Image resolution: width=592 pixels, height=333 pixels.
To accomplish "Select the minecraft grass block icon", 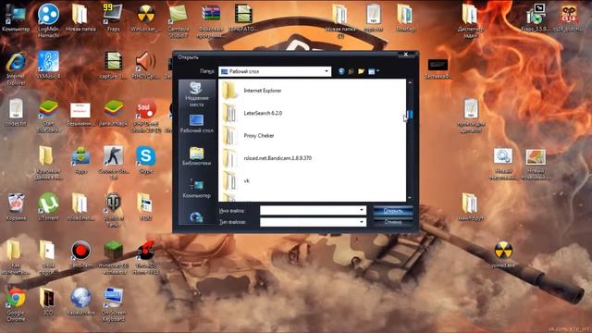I will 113,257.
